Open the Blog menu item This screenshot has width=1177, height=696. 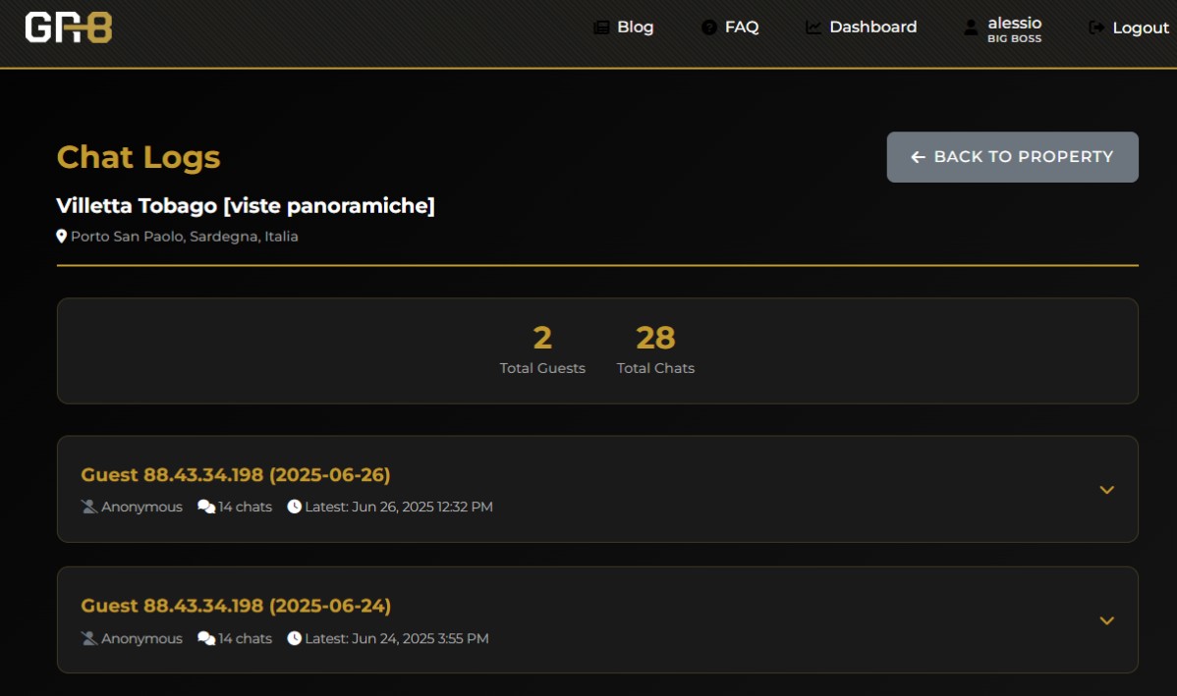click(635, 27)
